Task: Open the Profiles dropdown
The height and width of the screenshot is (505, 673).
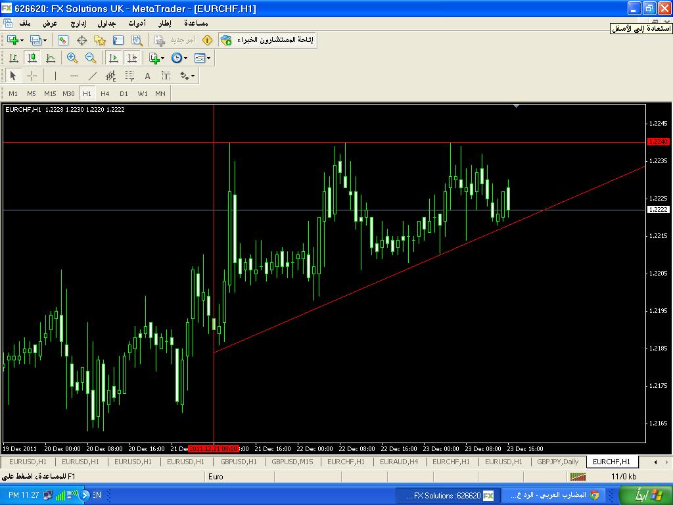Action: coord(38,40)
